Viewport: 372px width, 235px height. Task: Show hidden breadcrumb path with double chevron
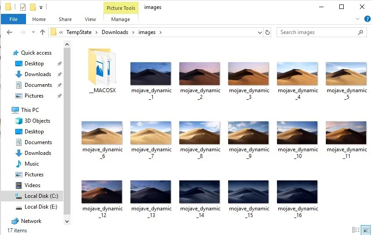[61, 32]
